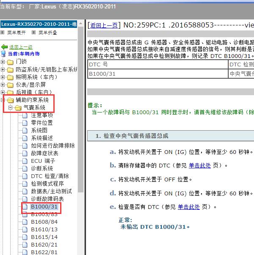Click the DTC 号 table header cell
The image size is (254, 255).
coord(158,65)
